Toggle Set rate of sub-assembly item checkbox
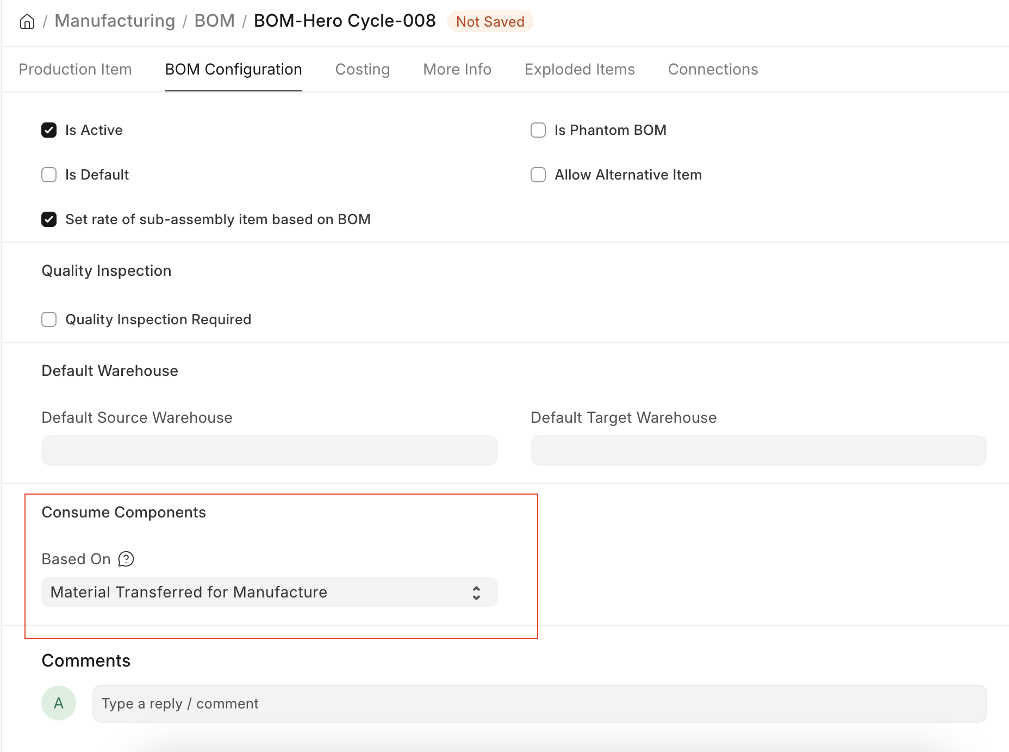The width and height of the screenshot is (1009, 752). (49, 219)
